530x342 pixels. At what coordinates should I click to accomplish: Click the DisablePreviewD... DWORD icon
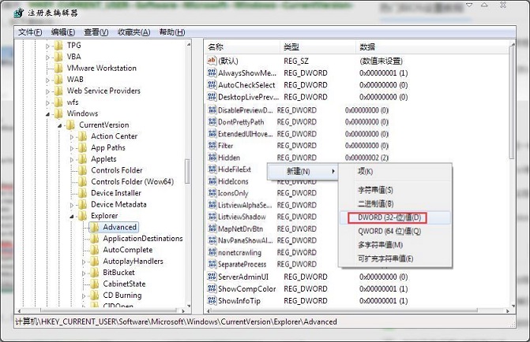coord(212,110)
